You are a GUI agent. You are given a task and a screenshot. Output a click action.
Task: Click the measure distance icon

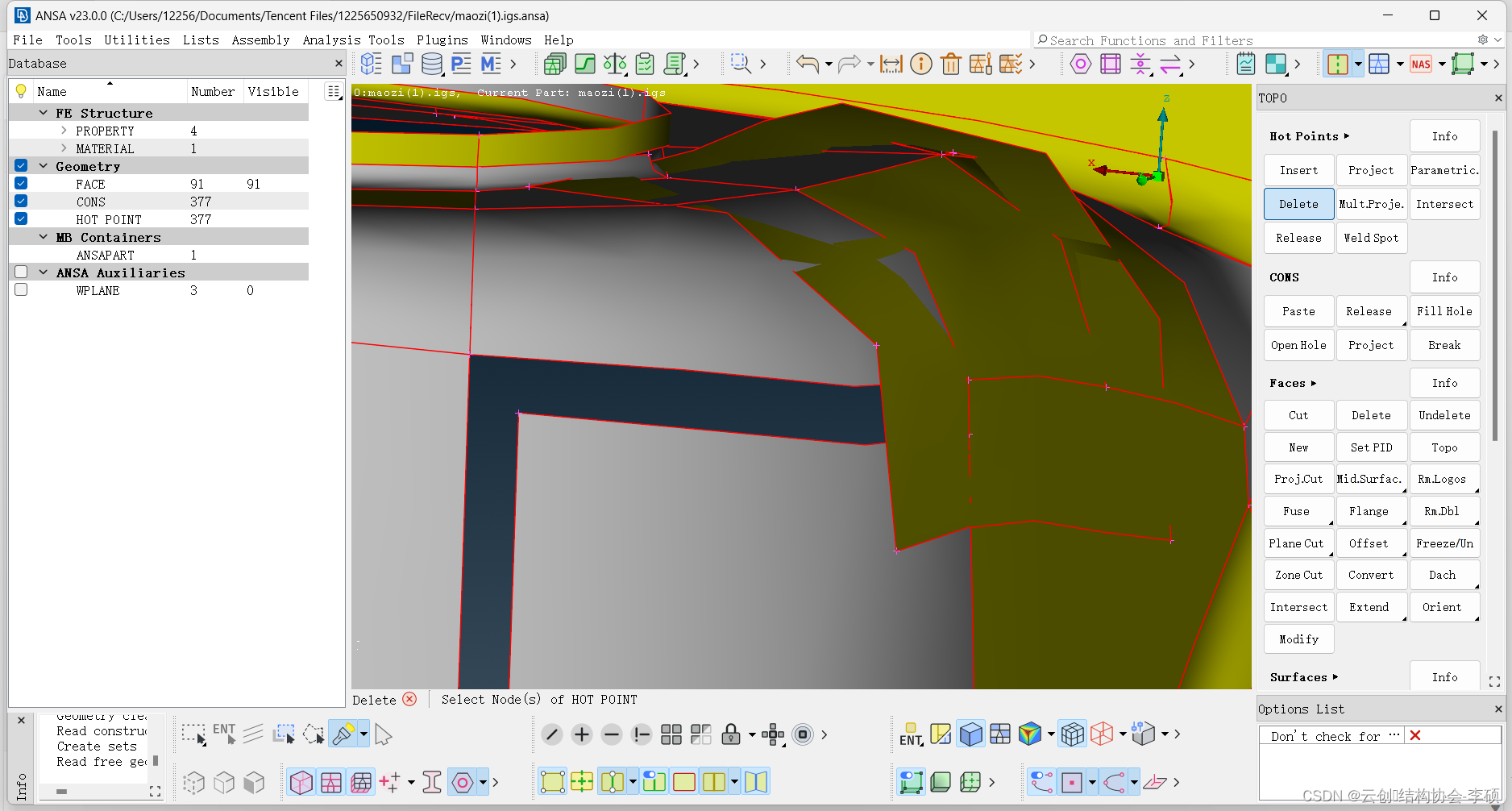pyautogui.click(x=891, y=64)
